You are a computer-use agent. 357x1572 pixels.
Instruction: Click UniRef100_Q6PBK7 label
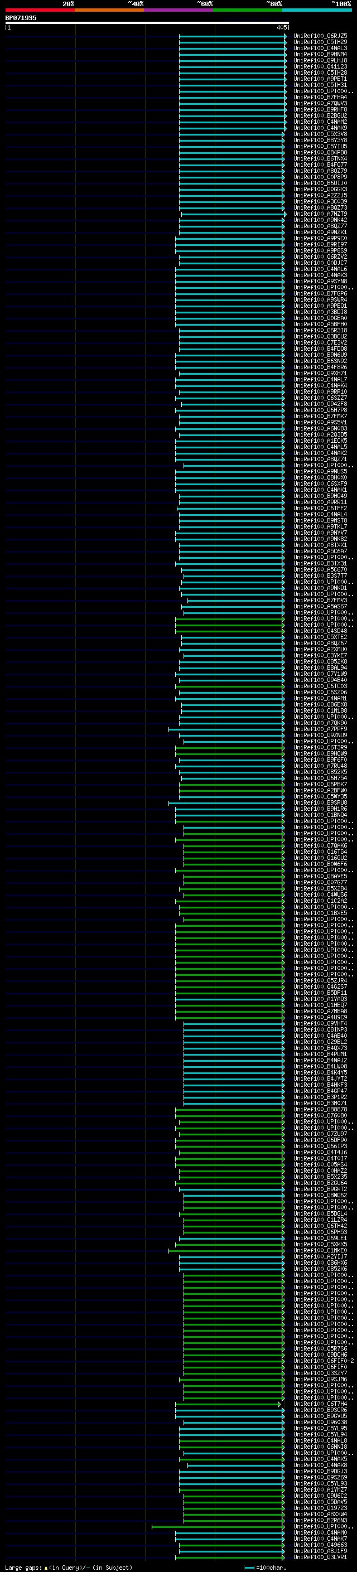pos(320,784)
